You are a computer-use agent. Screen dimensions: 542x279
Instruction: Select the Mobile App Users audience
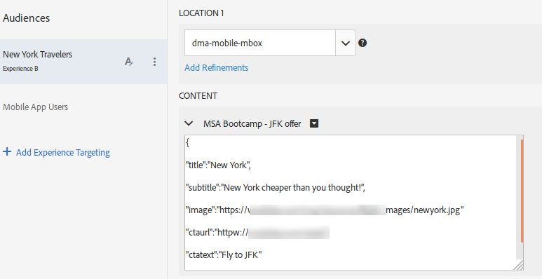35,107
